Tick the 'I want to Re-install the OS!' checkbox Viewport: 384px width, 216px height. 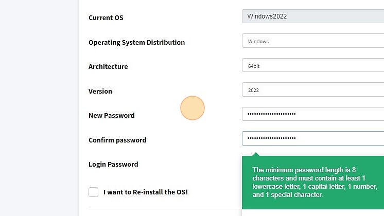click(93, 192)
